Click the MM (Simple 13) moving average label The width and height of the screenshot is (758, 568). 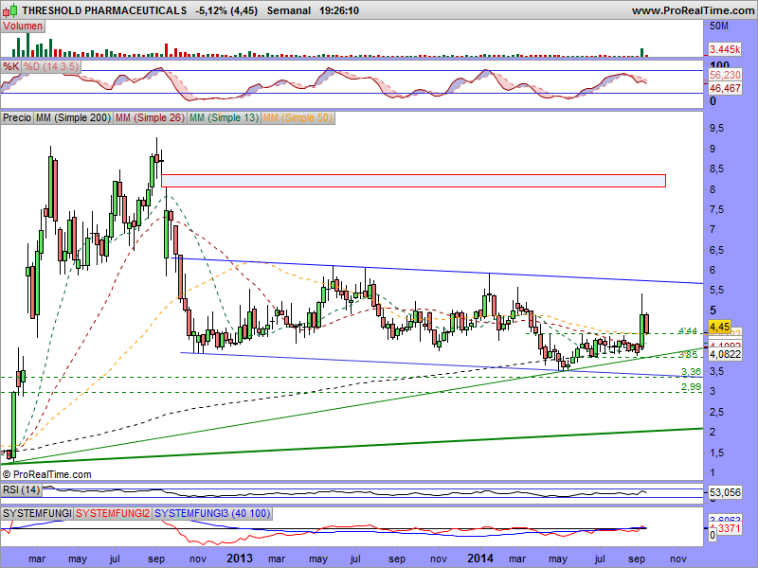tap(224, 117)
